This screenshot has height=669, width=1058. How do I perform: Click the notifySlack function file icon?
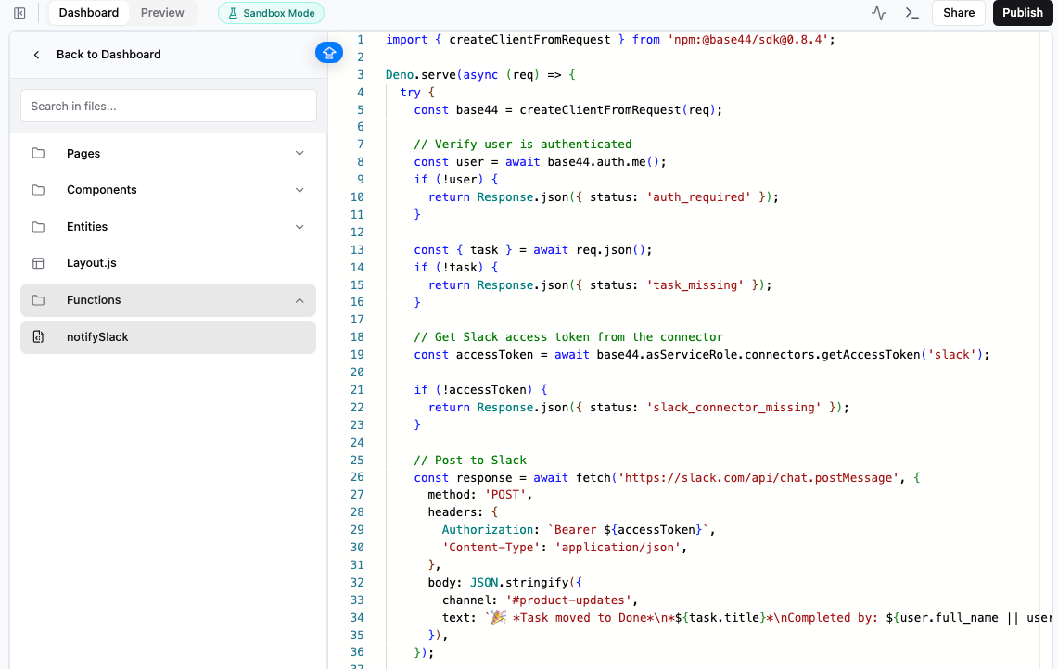(39, 335)
